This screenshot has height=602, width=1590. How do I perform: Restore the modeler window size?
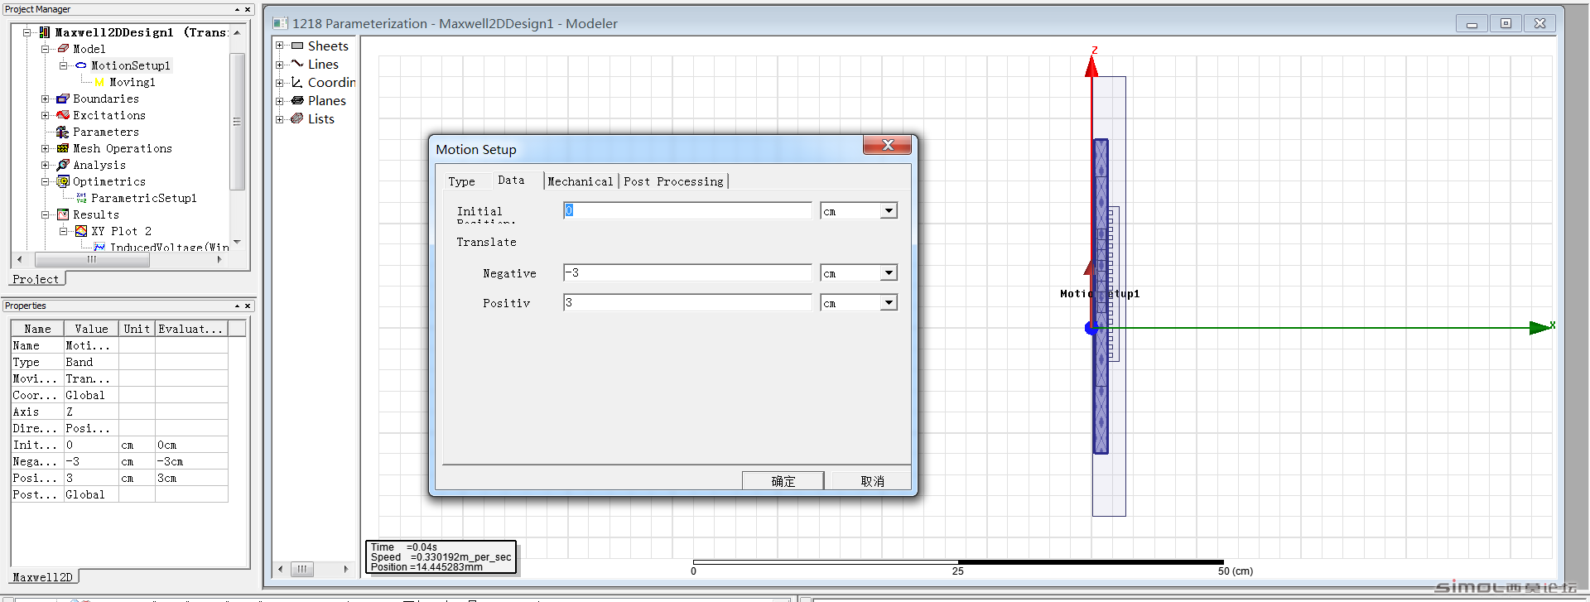point(1506,23)
